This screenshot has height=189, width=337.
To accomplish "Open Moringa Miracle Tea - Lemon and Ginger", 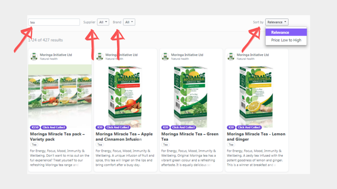I will click(256, 136).
